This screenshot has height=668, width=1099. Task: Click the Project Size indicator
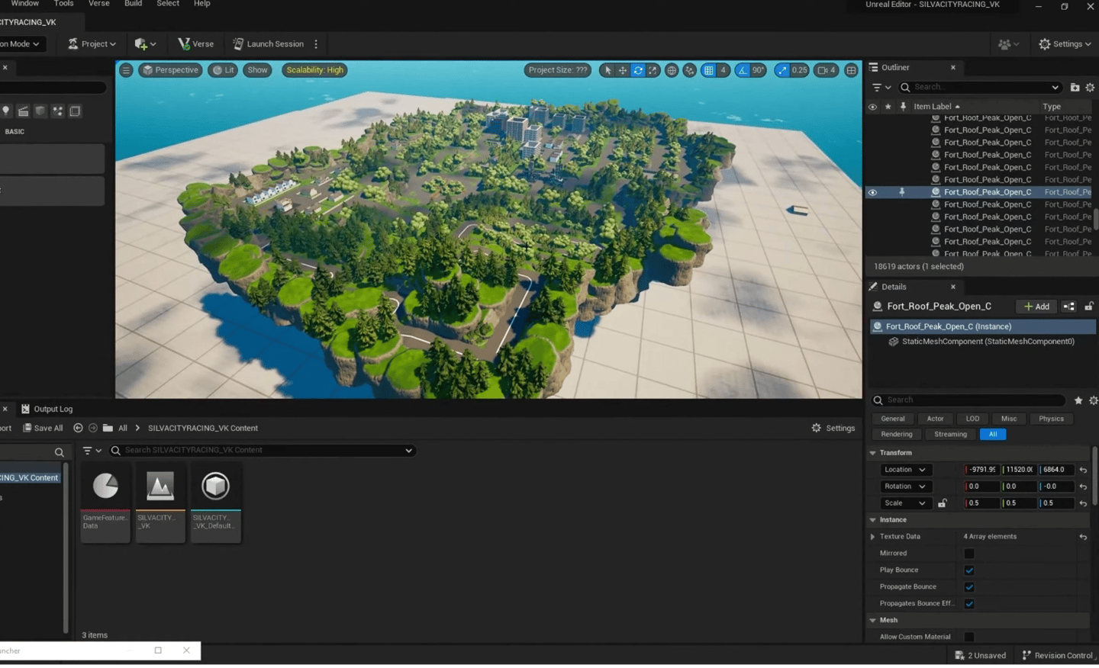(x=558, y=70)
